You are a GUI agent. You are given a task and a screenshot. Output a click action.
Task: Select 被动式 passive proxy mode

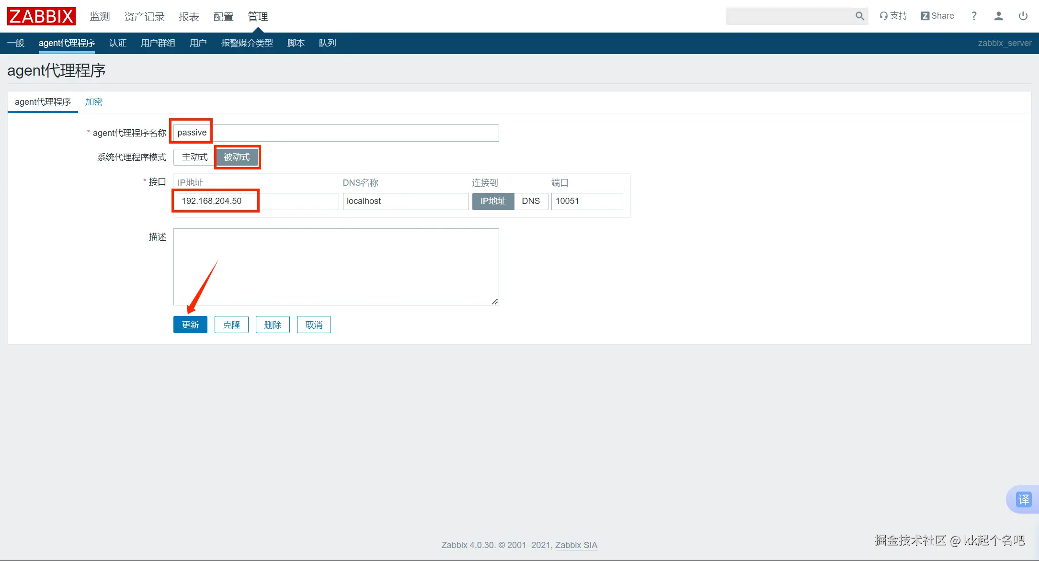tap(237, 157)
